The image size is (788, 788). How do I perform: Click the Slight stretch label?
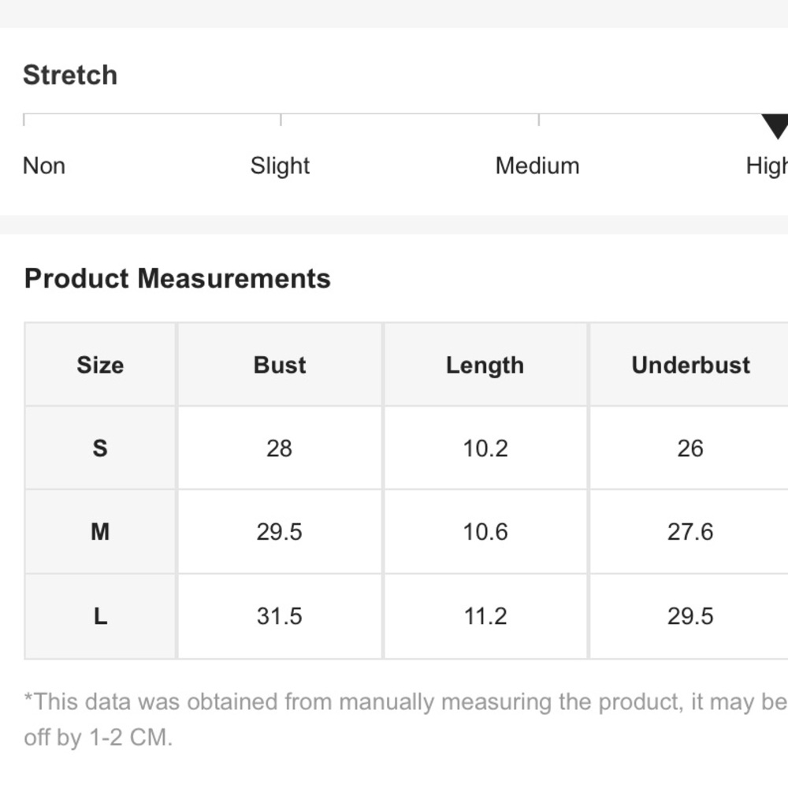point(280,166)
